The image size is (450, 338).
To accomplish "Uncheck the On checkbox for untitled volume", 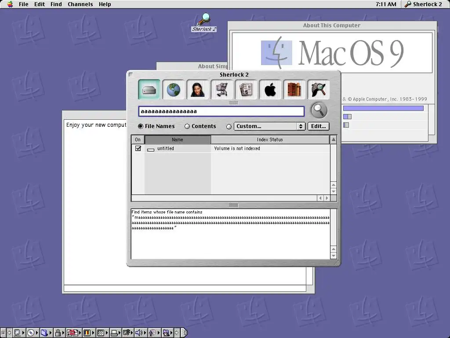I will tap(138, 148).
